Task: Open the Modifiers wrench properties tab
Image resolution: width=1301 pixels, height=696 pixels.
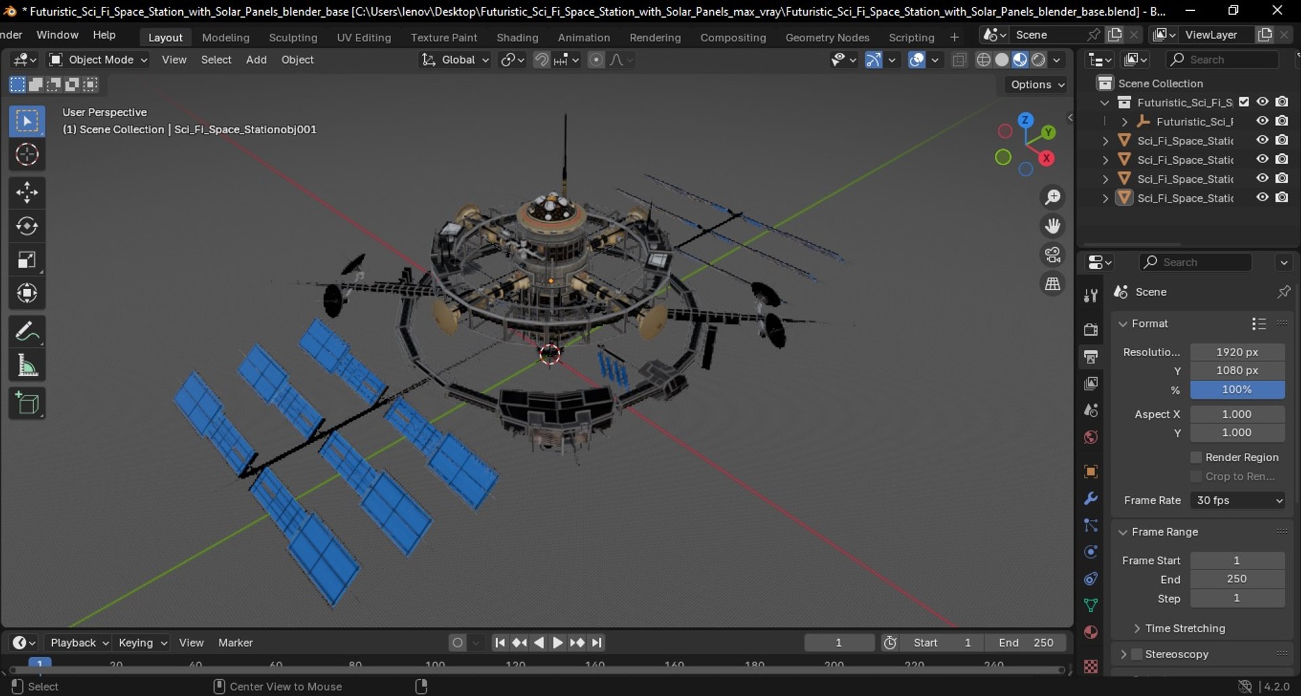Action: pos(1091,498)
